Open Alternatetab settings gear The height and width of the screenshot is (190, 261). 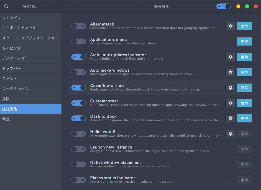click(x=231, y=26)
